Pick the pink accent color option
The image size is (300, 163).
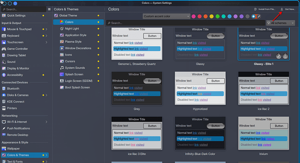tap(193, 16)
